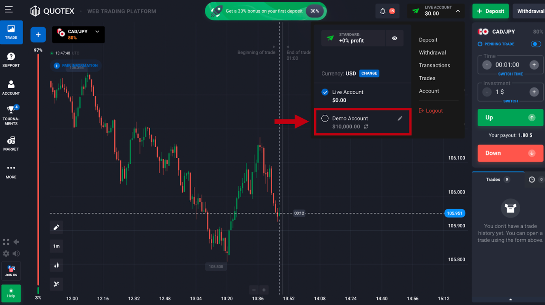
Task: Click the Withdrawal button in header
Action: coord(529,11)
